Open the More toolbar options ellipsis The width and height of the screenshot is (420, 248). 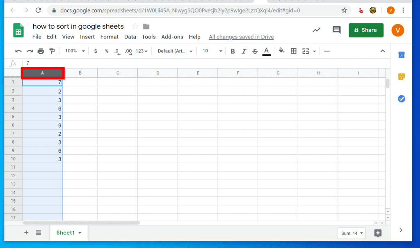click(x=327, y=51)
